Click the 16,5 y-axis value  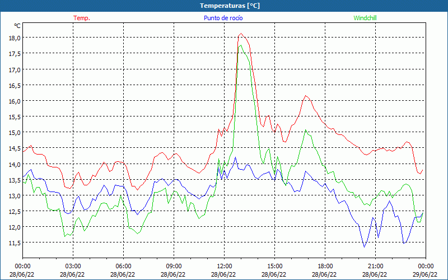[14, 86]
